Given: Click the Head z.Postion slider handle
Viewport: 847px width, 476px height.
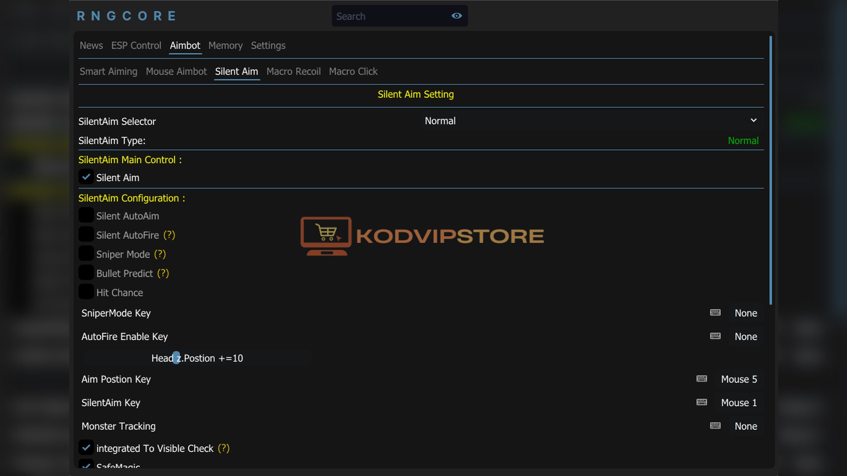Looking at the screenshot, I should point(176,357).
